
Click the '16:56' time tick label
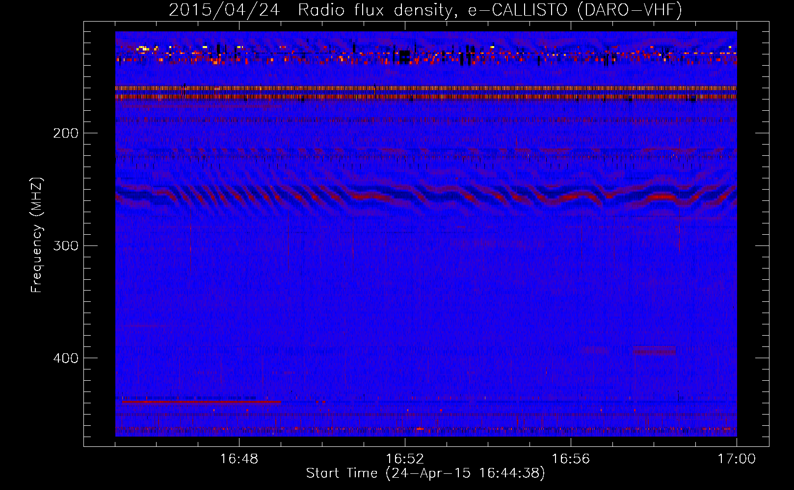point(571,459)
